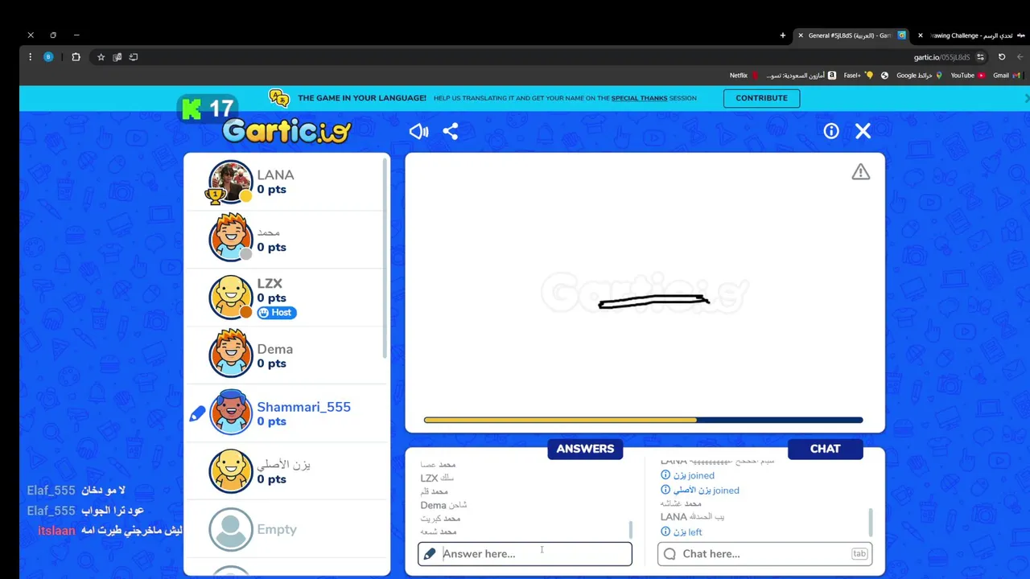The height and width of the screenshot is (579, 1030).
Task: Click the Host badge under LZX
Action: coord(277,312)
